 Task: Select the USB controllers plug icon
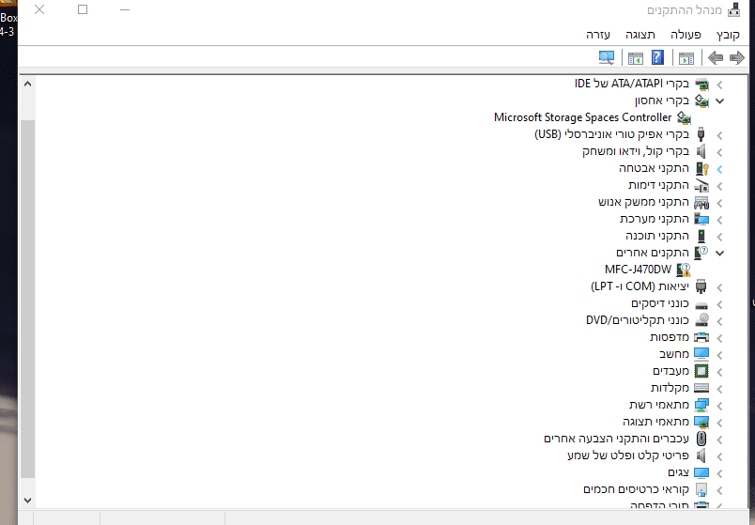tap(701, 134)
